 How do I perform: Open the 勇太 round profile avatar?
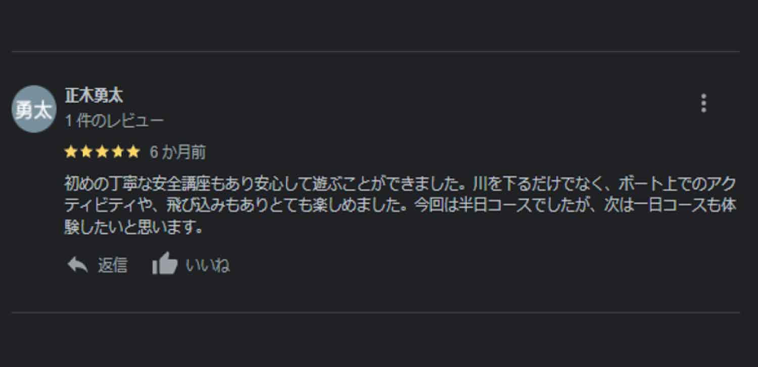34,109
